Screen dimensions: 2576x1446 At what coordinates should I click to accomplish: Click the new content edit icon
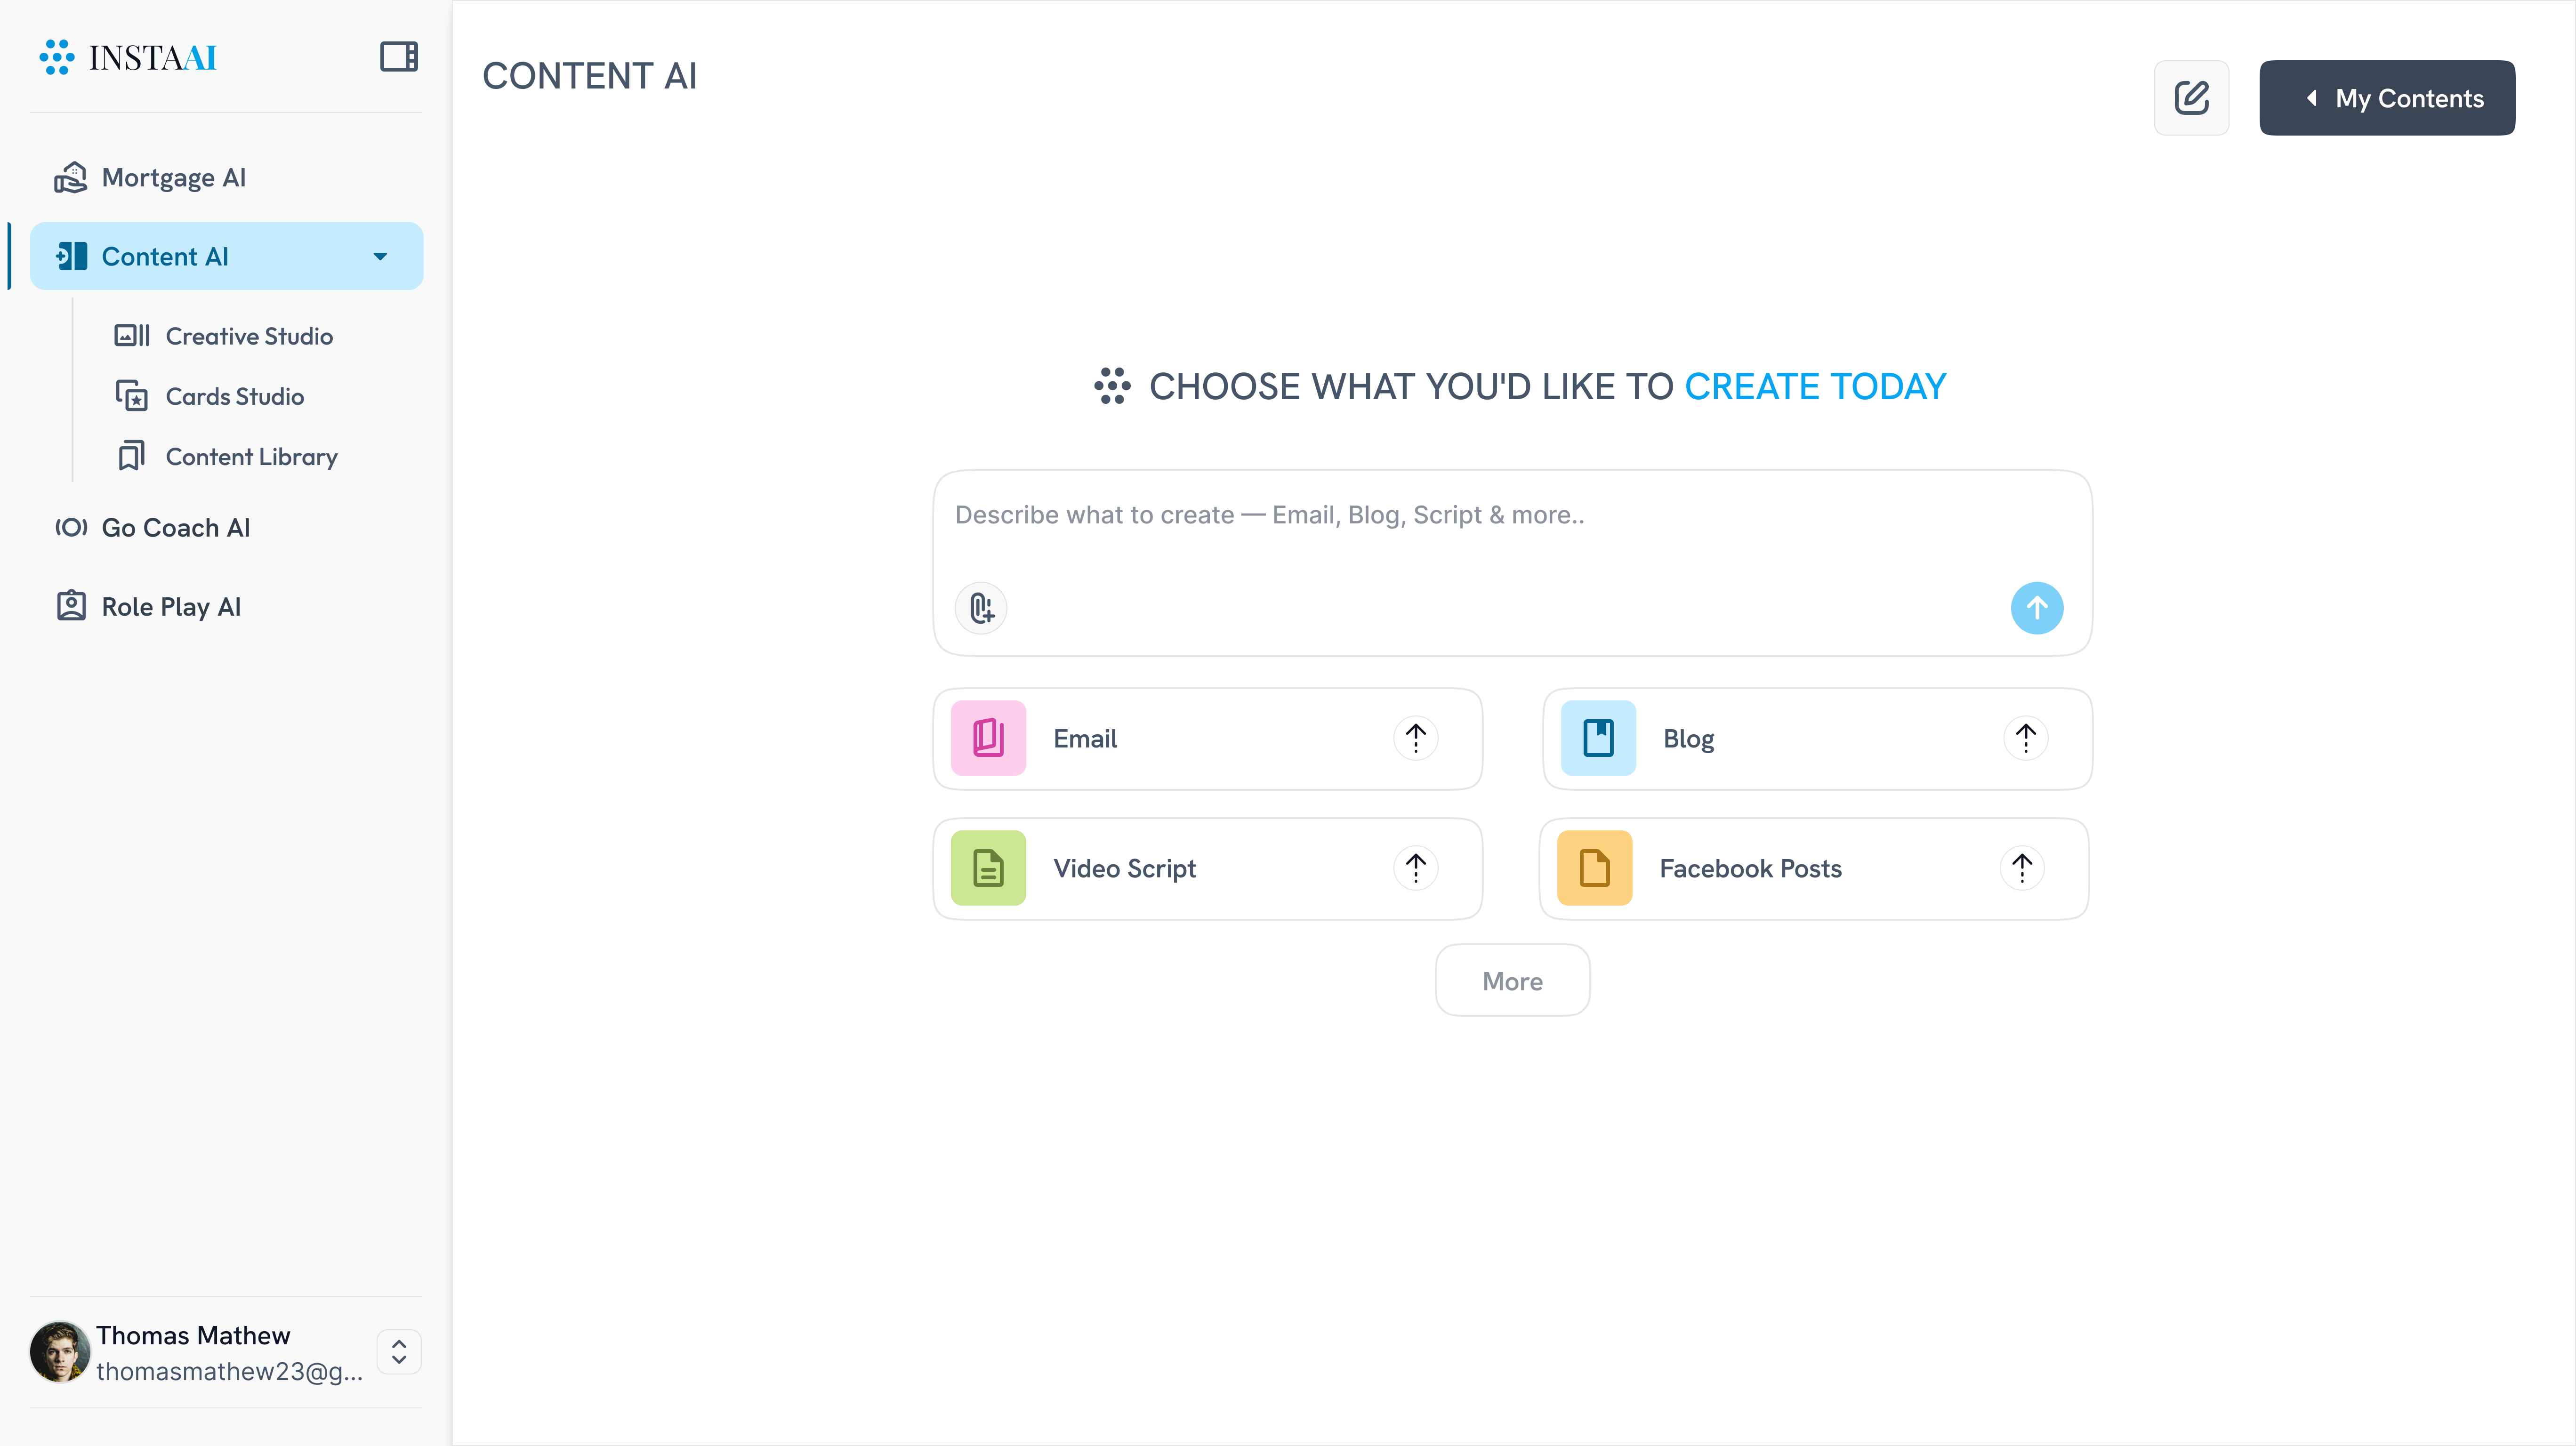point(2191,98)
